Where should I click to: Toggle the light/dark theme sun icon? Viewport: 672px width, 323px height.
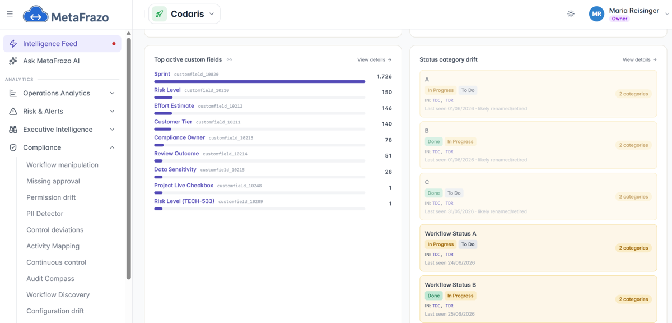[x=571, y=14]
